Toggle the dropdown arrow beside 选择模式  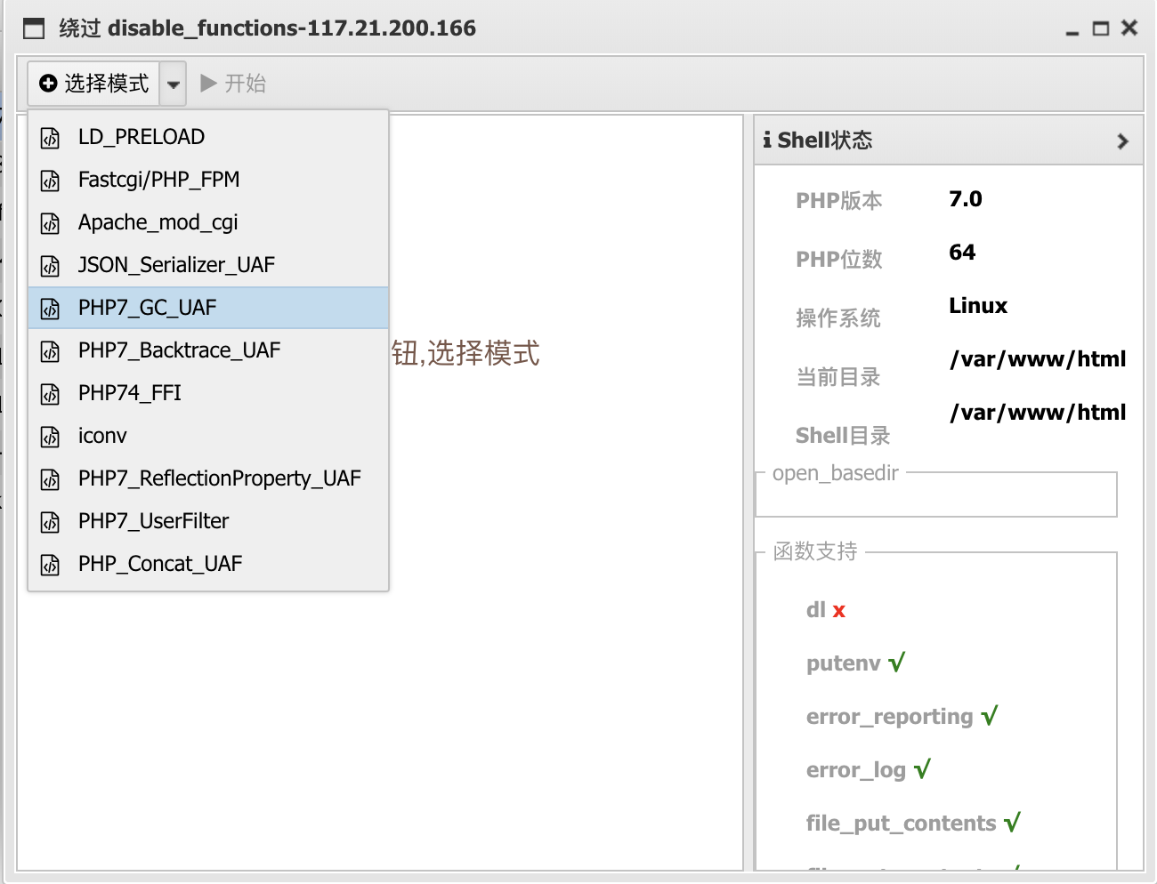click(174, 84)
